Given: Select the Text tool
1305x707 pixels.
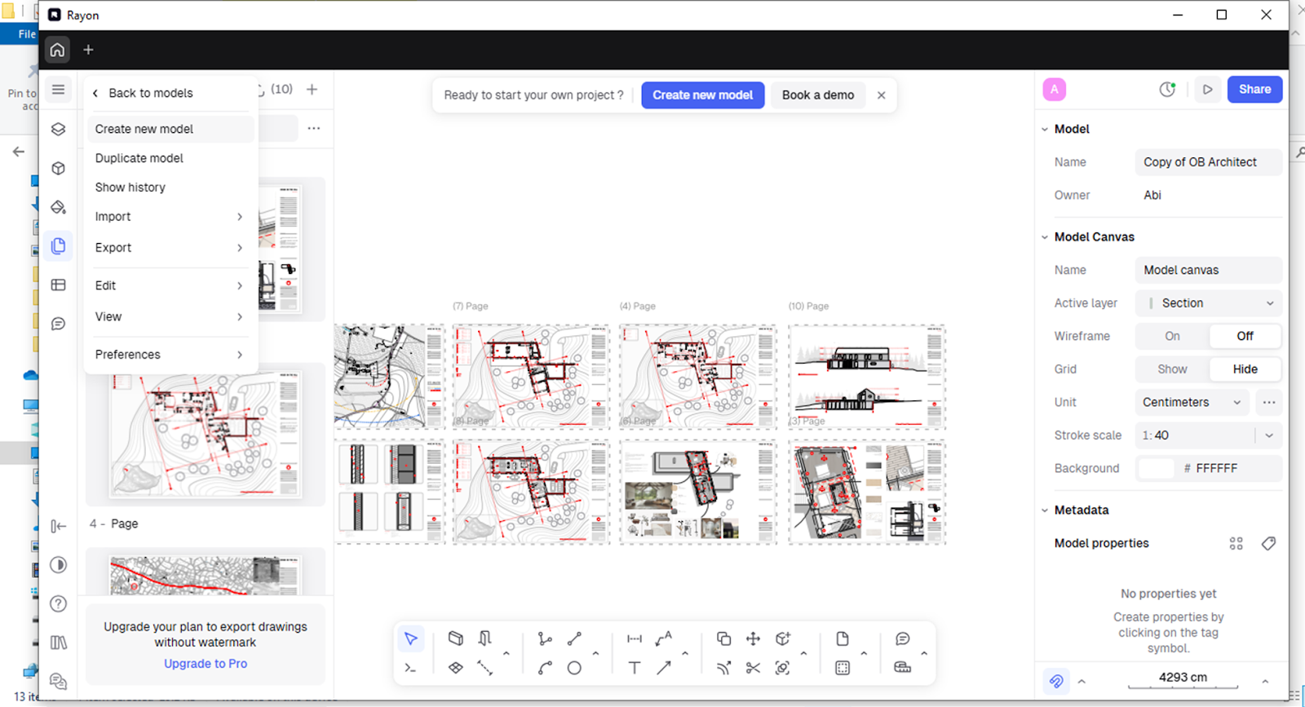Looking at the screenshot, I should click(635, 668).
